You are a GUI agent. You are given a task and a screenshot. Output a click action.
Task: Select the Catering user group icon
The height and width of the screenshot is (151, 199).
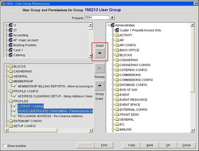[x=11, y=55]
